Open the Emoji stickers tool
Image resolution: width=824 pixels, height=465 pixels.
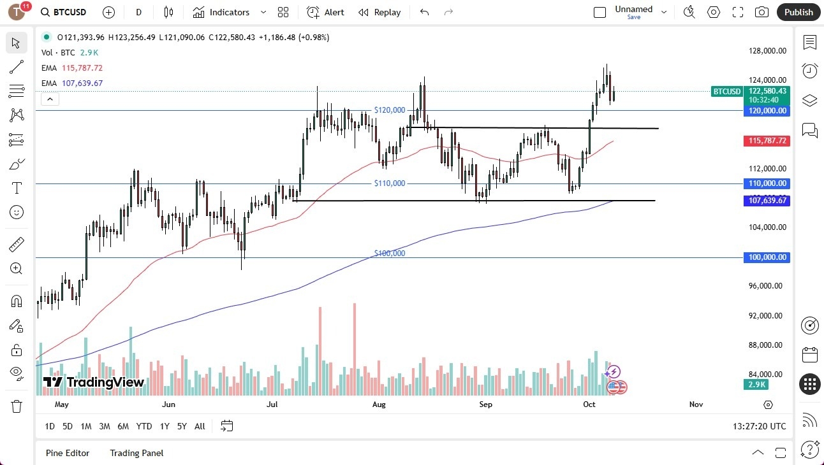click(x=16, y=212)
